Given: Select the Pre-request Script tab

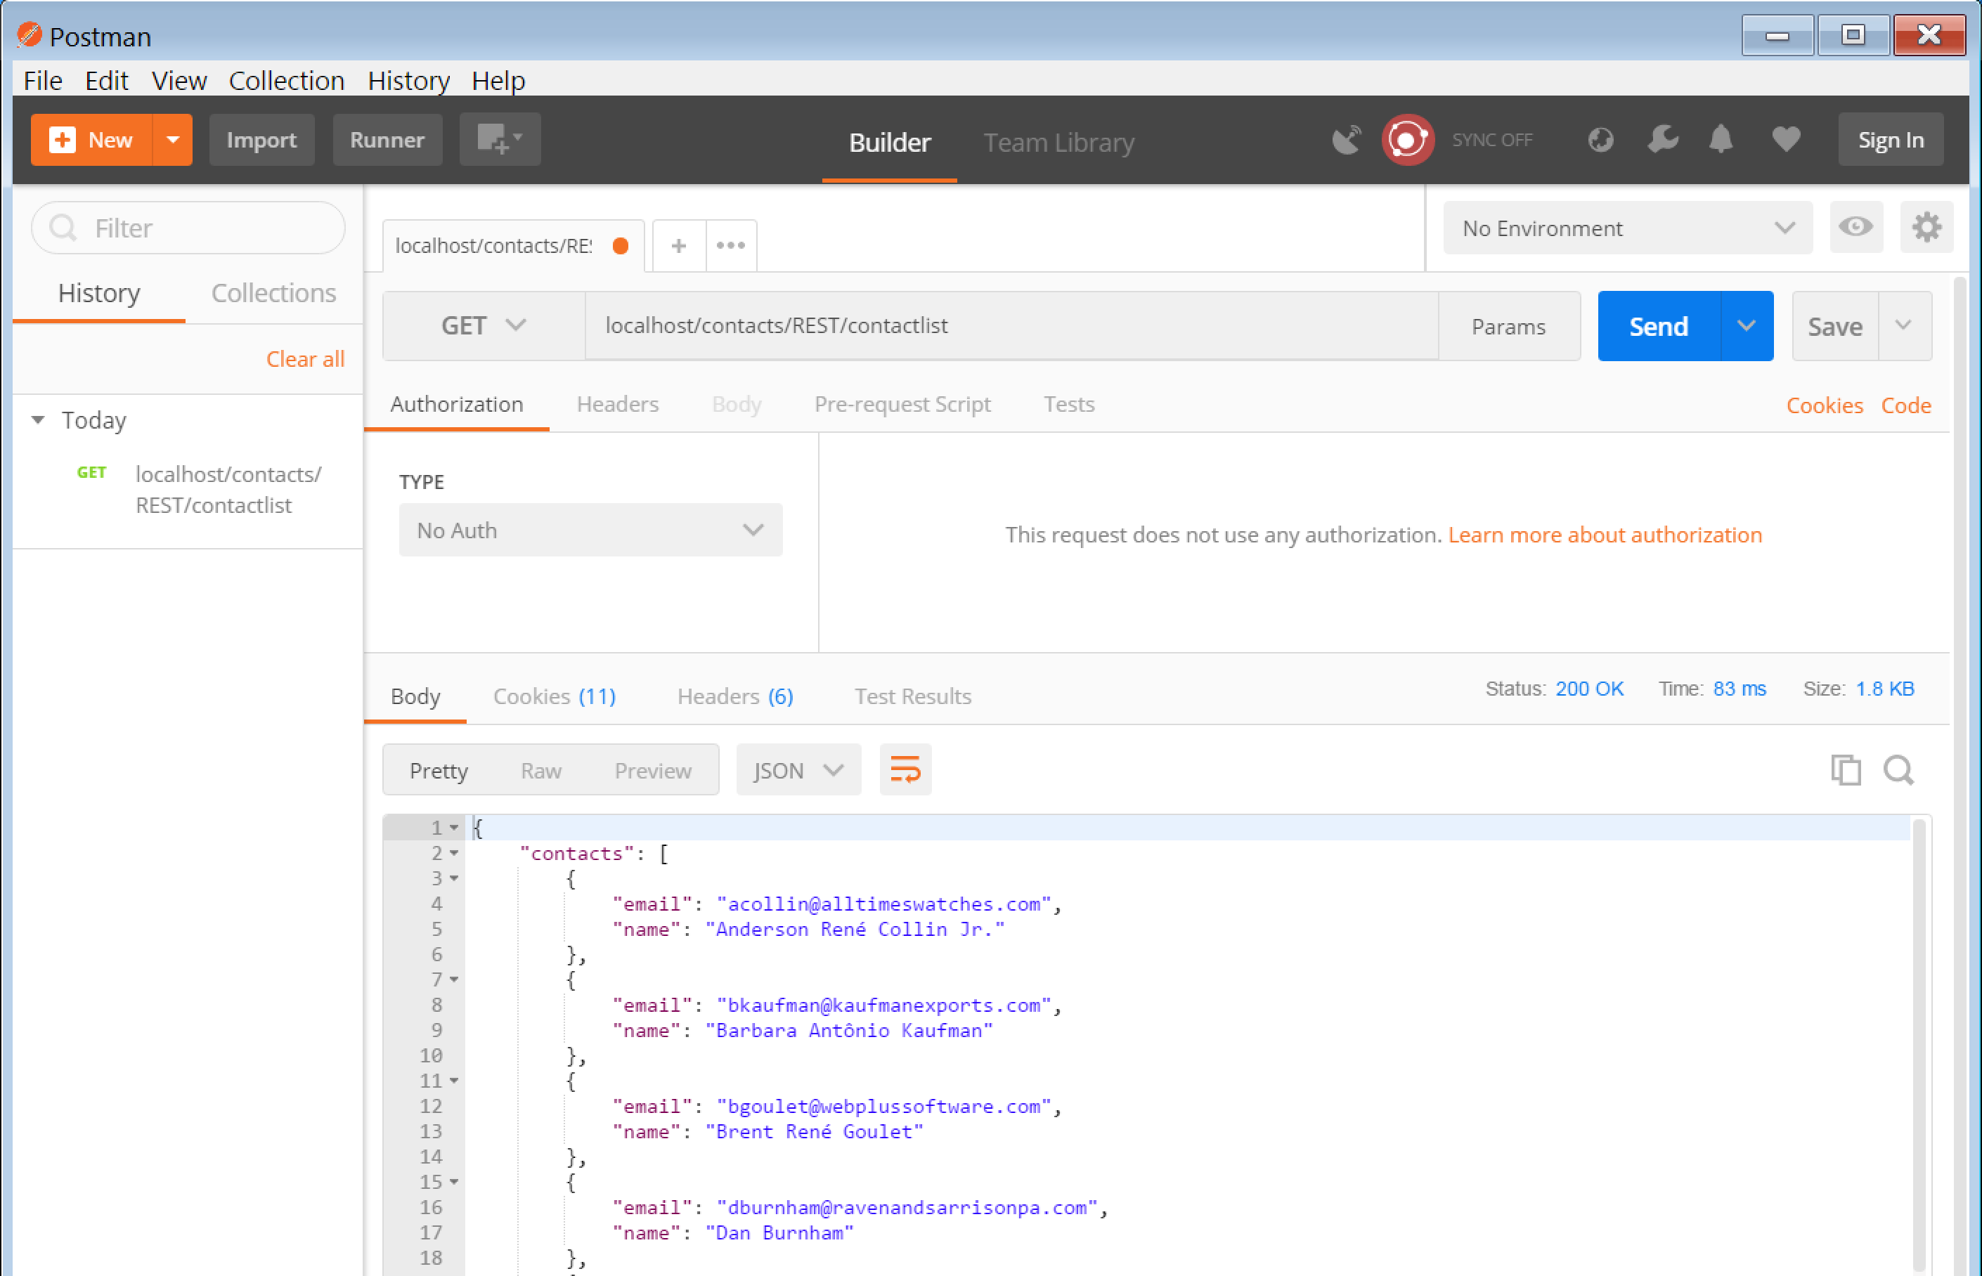Looking at the screenshot, I should click(x=902, y=404).
